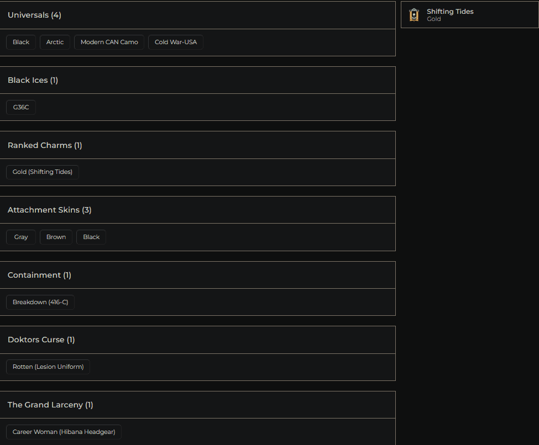Select the Rotten (Lesion Uniform) tag
The image size is (539, 445).
coord(48,367)
